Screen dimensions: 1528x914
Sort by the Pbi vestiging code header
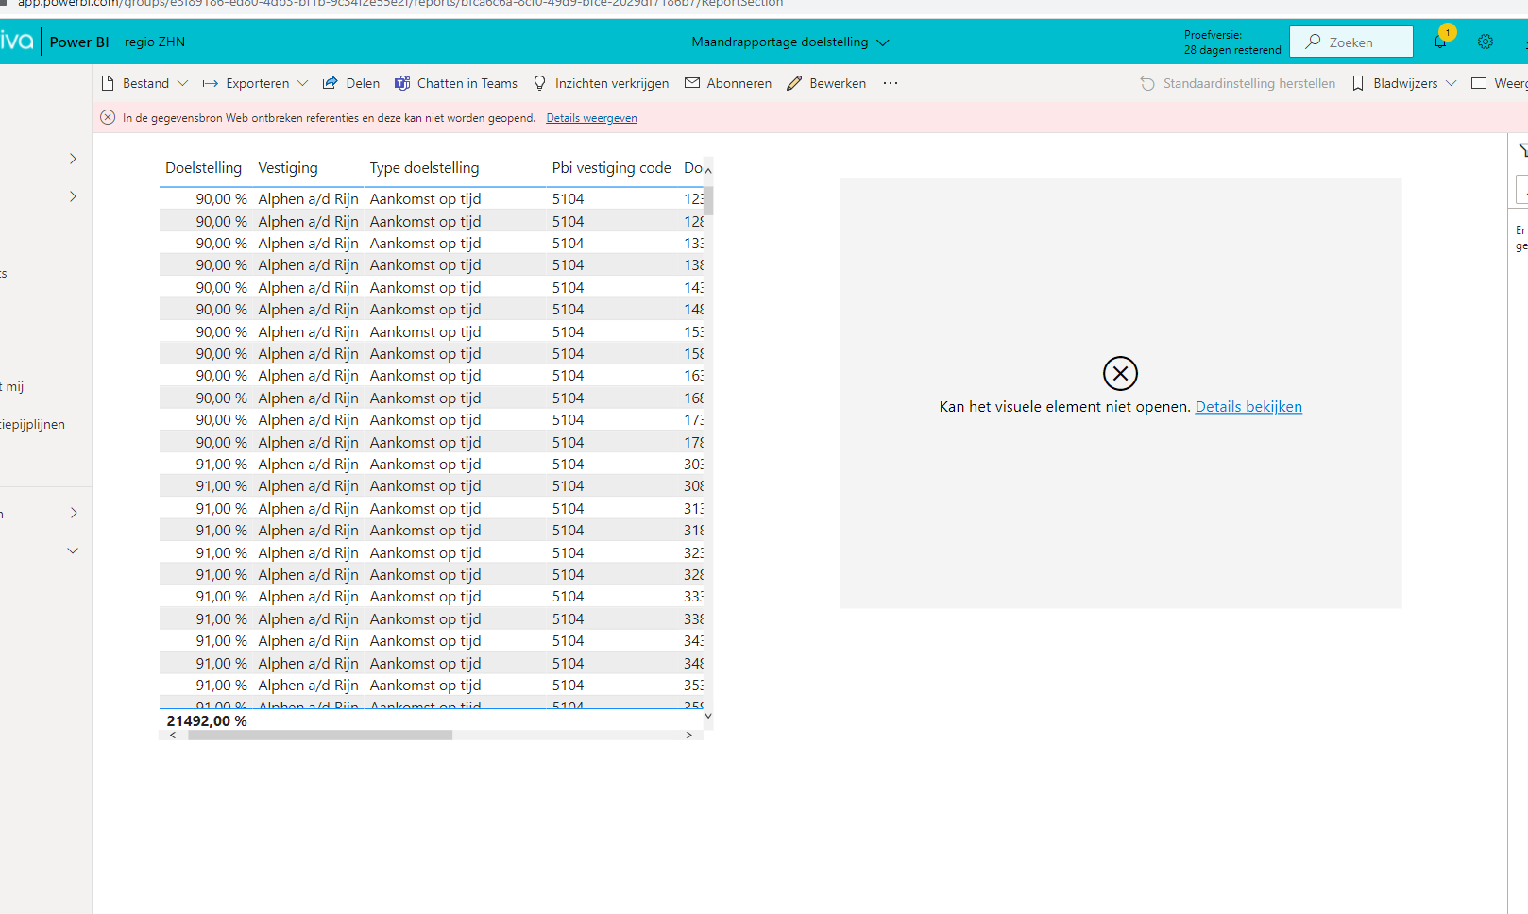click(x=611, y=168)
